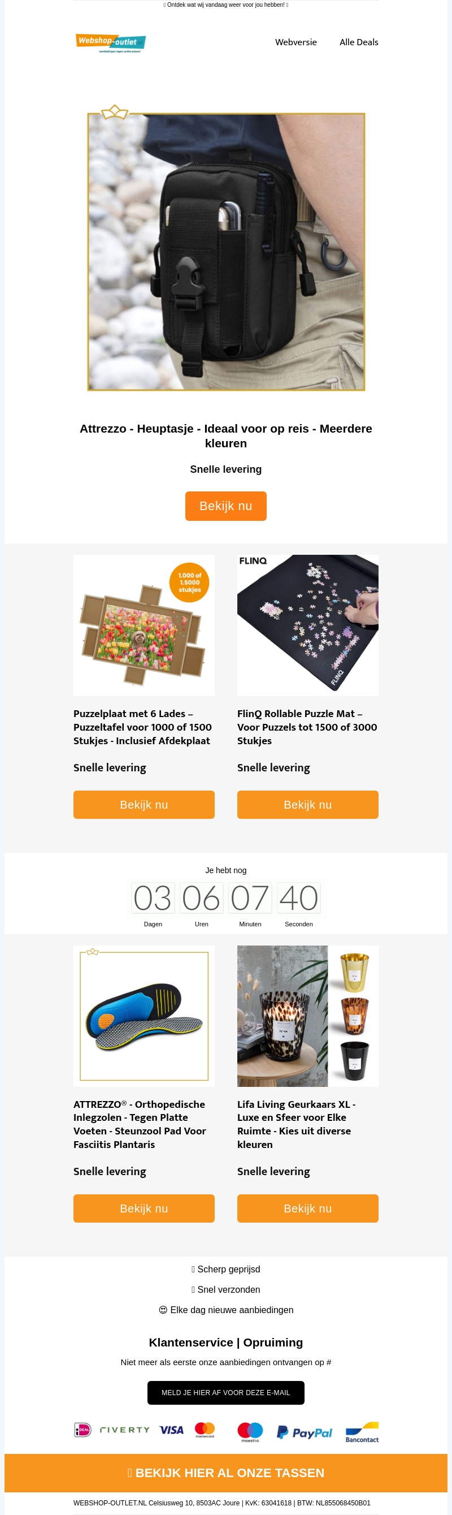Click the PayPal payment logo
Screen dimensions: 452x1515
pos(305,1432)
